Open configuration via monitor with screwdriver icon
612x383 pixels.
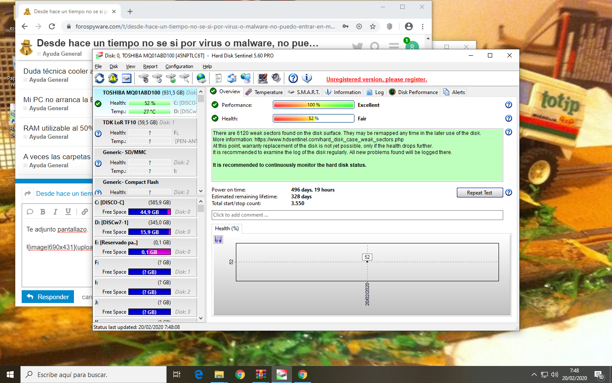263,78
